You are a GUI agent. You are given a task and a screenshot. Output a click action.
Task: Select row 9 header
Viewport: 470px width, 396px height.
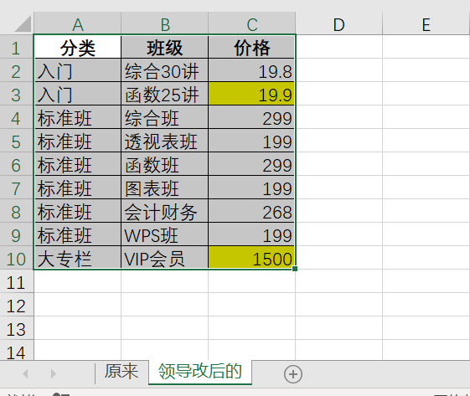17,234
